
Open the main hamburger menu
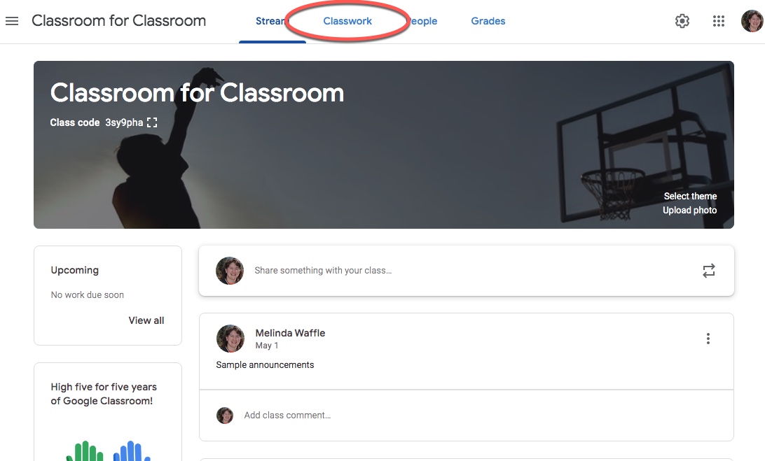pyautogui.click(x=12, y=21)
